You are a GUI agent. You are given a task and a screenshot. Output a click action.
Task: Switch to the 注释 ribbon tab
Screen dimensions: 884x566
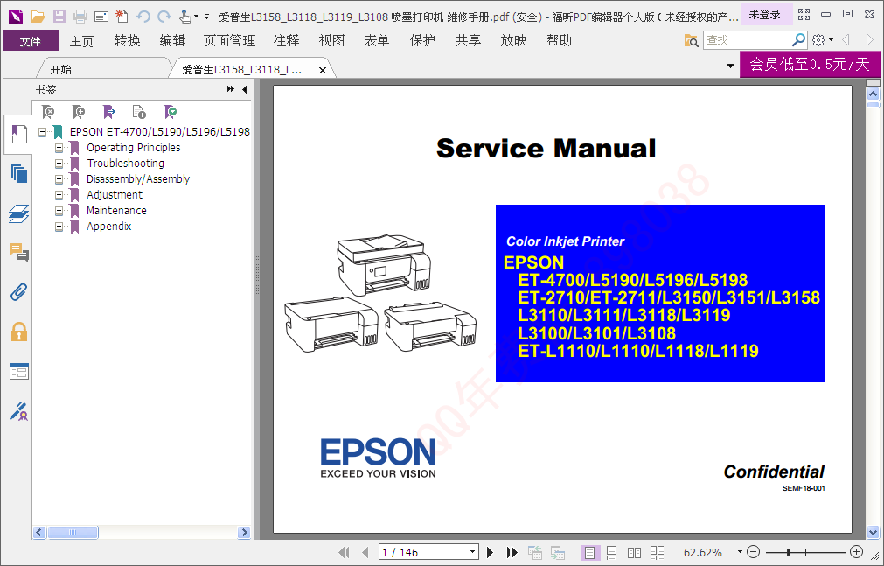[287, 41]
